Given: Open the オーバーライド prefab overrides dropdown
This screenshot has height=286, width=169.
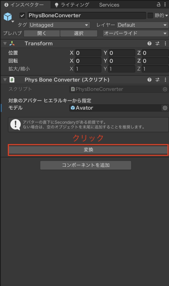Looking at the screenshot, I should (135, 34).
